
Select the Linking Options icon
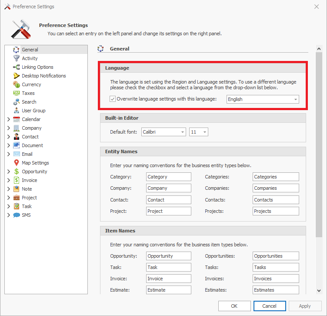click(x=17, y=67)
